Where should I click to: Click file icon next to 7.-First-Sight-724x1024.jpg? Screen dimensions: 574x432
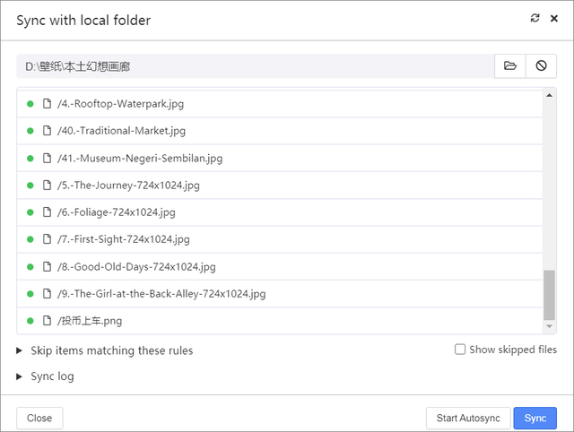click(48, 239)
